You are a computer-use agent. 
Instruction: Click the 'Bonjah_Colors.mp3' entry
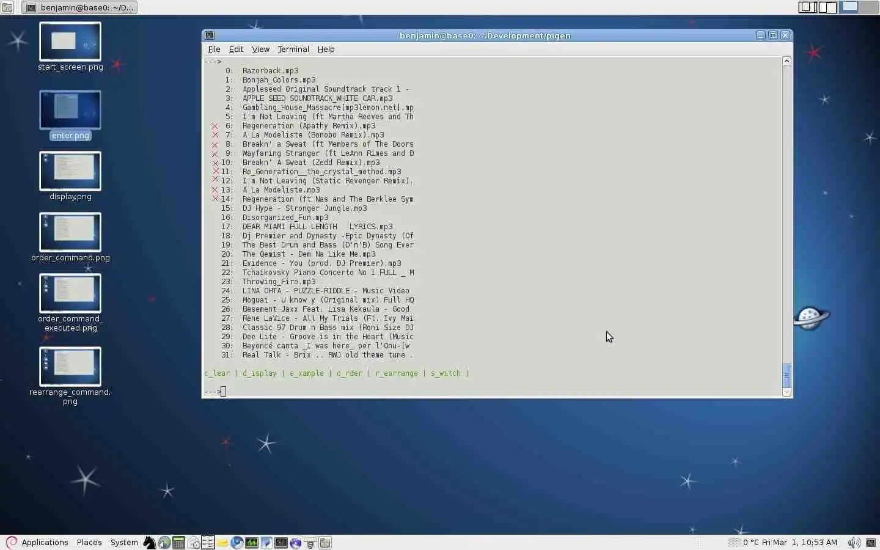click(279, 80)
